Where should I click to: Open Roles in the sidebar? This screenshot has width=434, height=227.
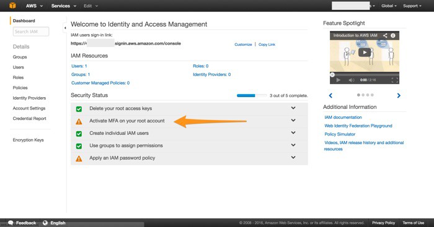pos(18,77)
